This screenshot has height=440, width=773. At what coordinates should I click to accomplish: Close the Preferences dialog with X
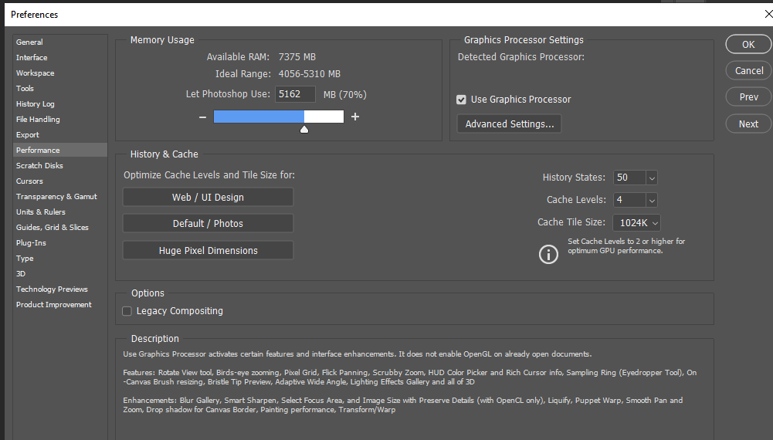click(768, 15)
